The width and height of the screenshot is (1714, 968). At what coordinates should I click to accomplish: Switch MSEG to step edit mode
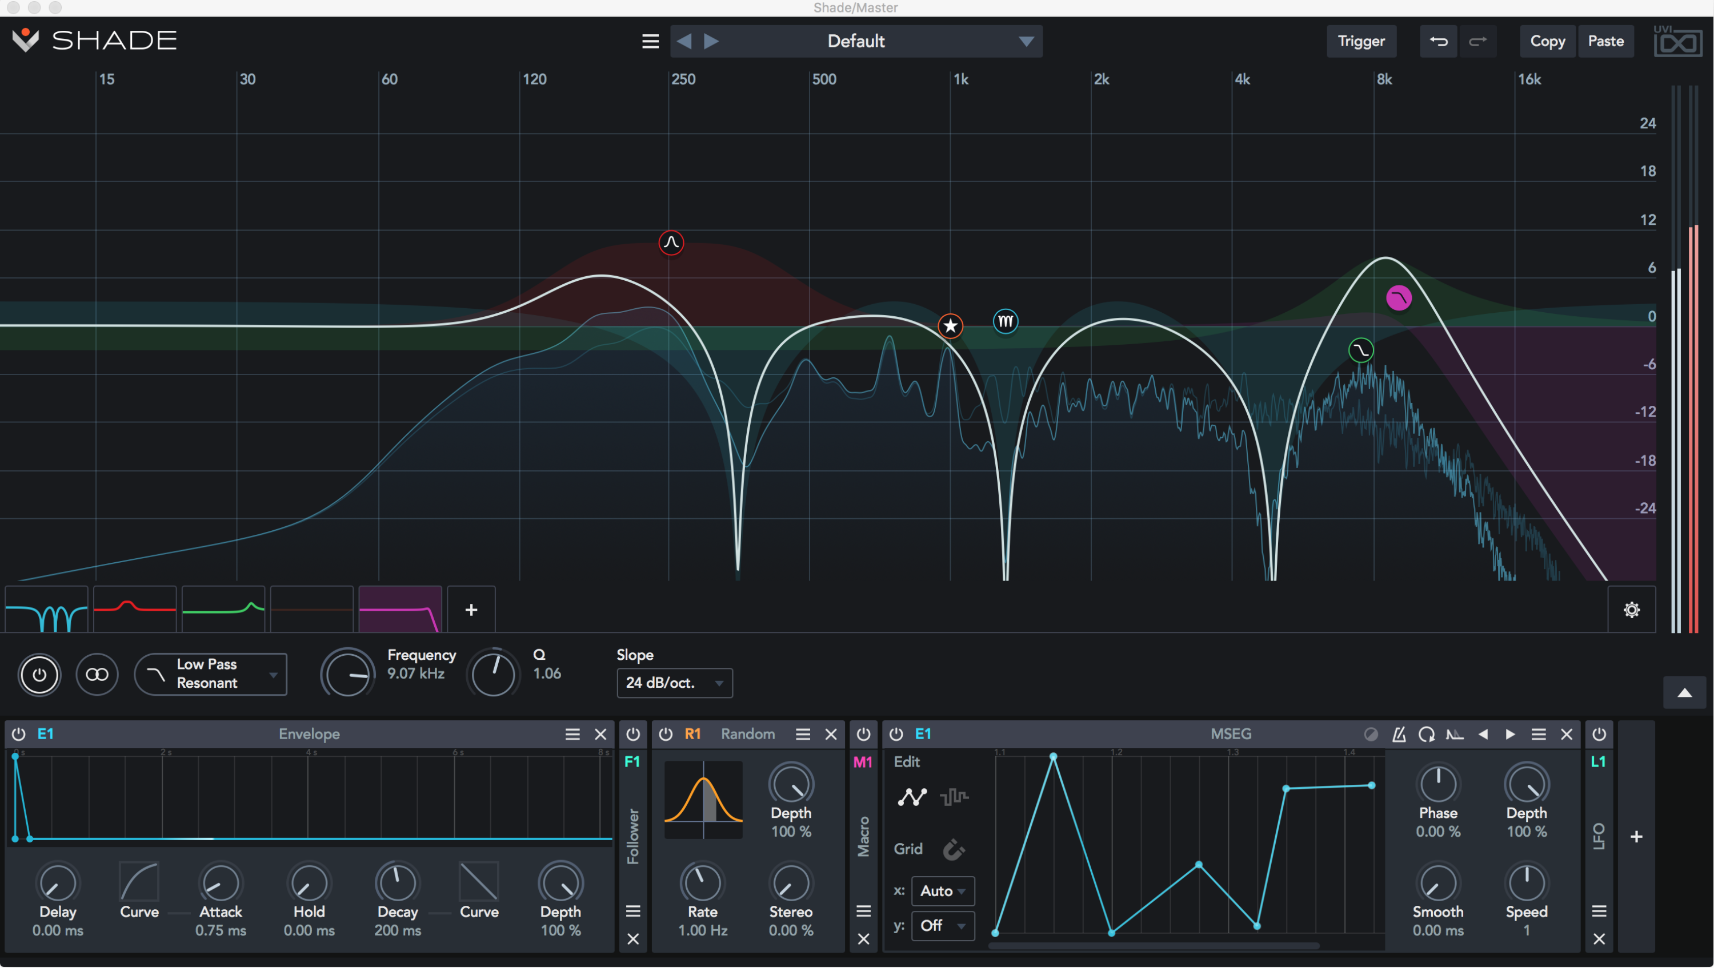click(955, 797)
